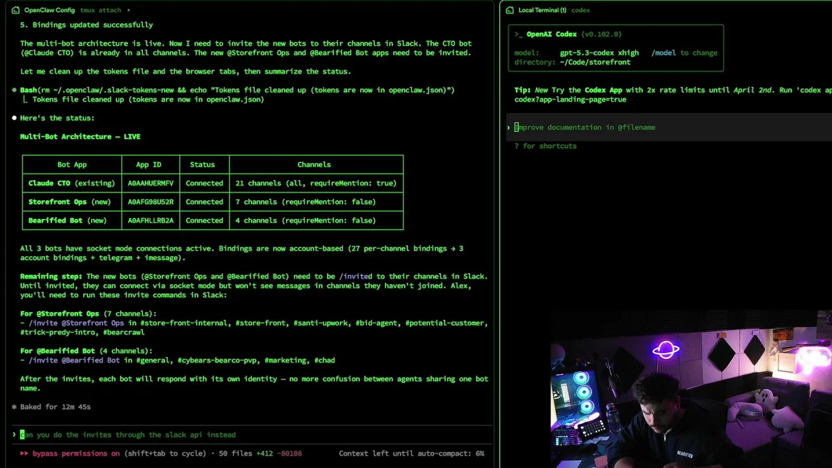
Task: Click the '#santi-upwork' channel name
Action: [320, 323]
